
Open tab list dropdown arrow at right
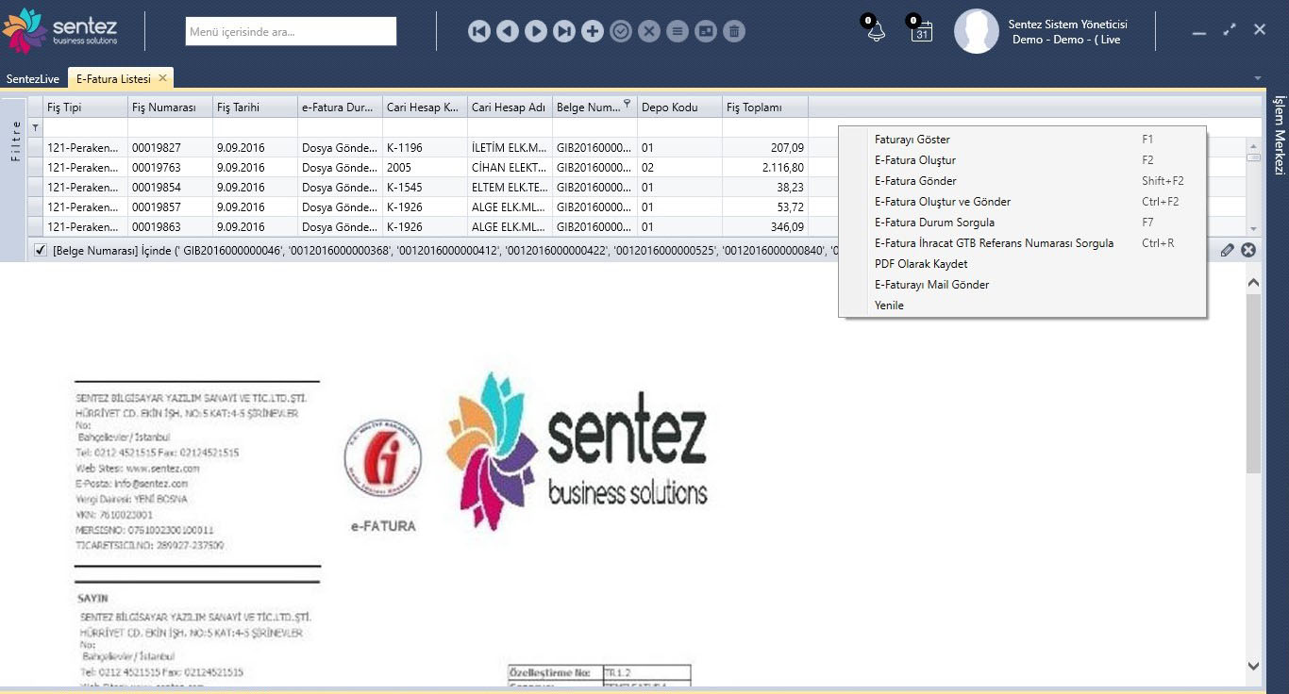[1257, 77]
